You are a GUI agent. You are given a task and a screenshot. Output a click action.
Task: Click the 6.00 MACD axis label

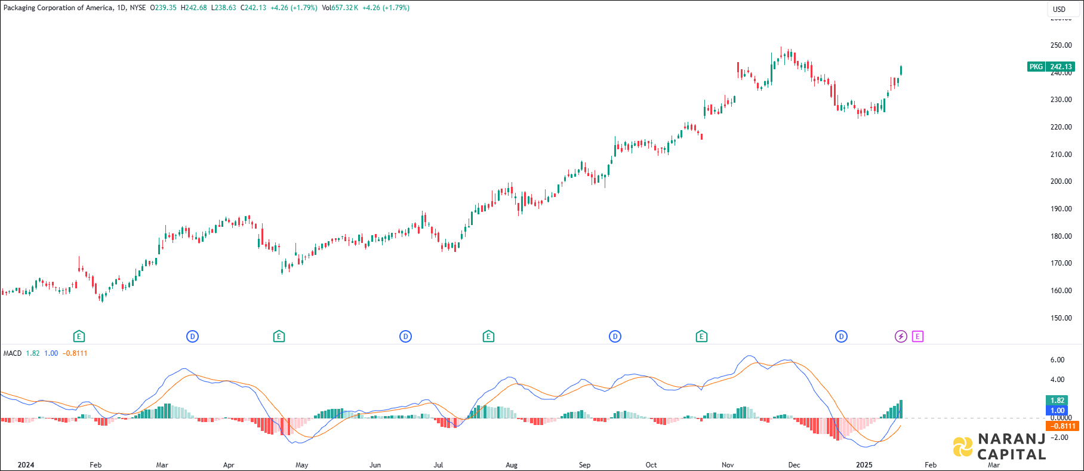(x=1057, y=360)
